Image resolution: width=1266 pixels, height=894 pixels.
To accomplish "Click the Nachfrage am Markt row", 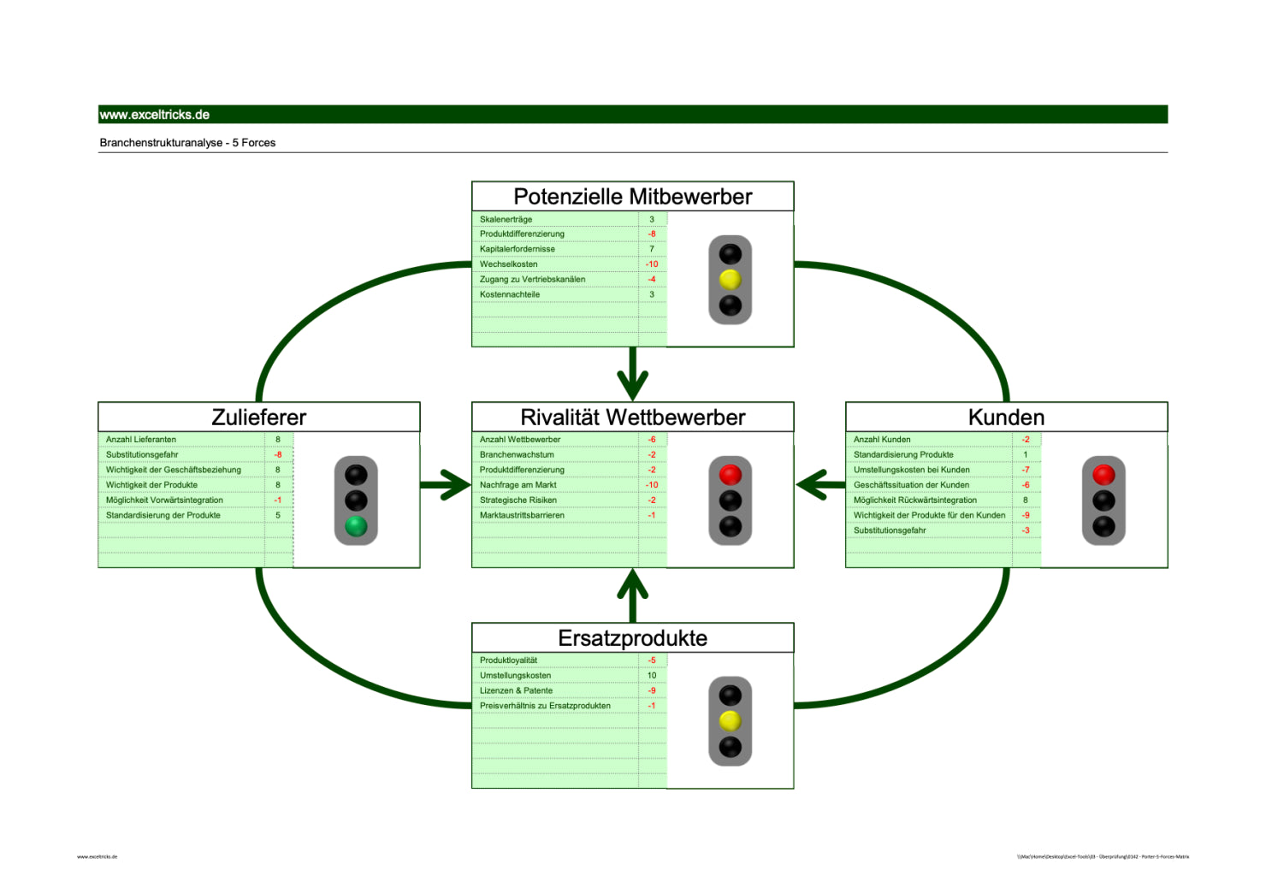I will (x=518, y=485).
